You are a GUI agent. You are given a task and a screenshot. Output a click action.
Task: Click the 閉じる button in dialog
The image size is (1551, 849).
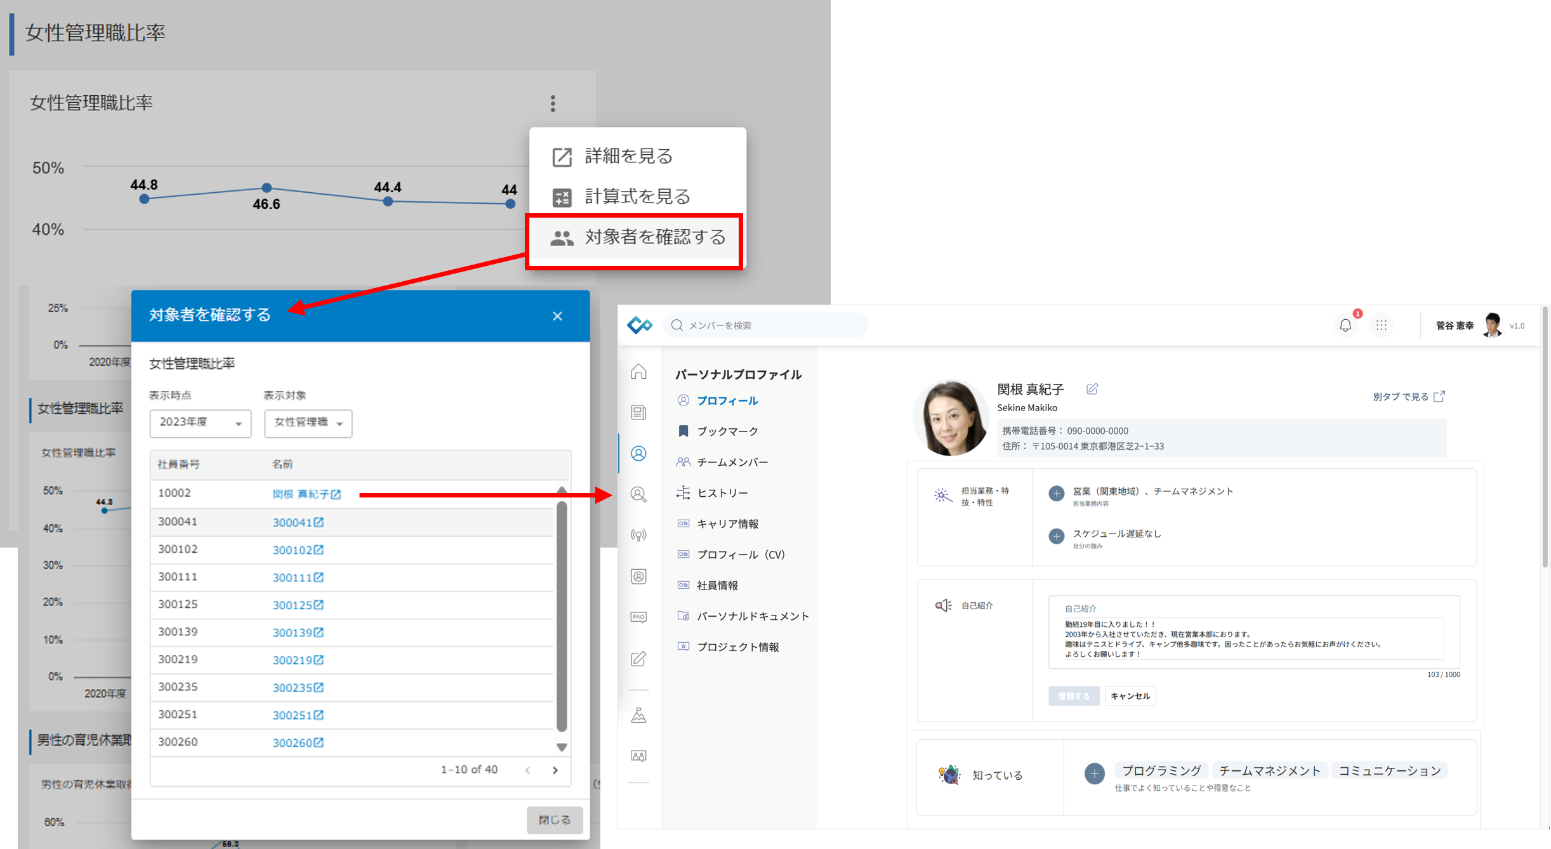[554, 820]
